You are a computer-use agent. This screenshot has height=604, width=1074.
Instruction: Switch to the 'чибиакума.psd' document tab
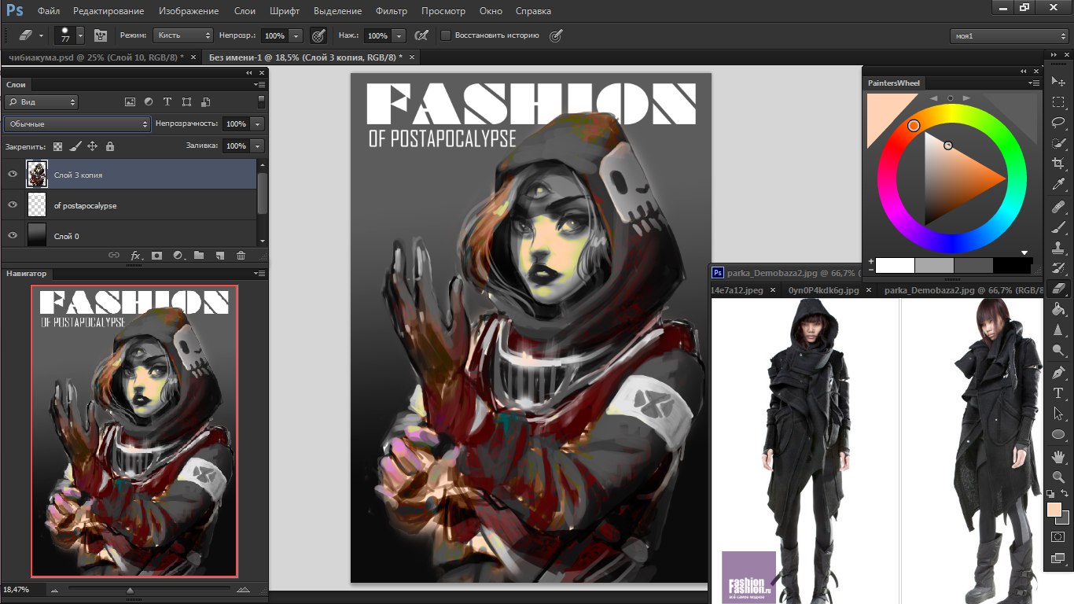tap(94, 57)
